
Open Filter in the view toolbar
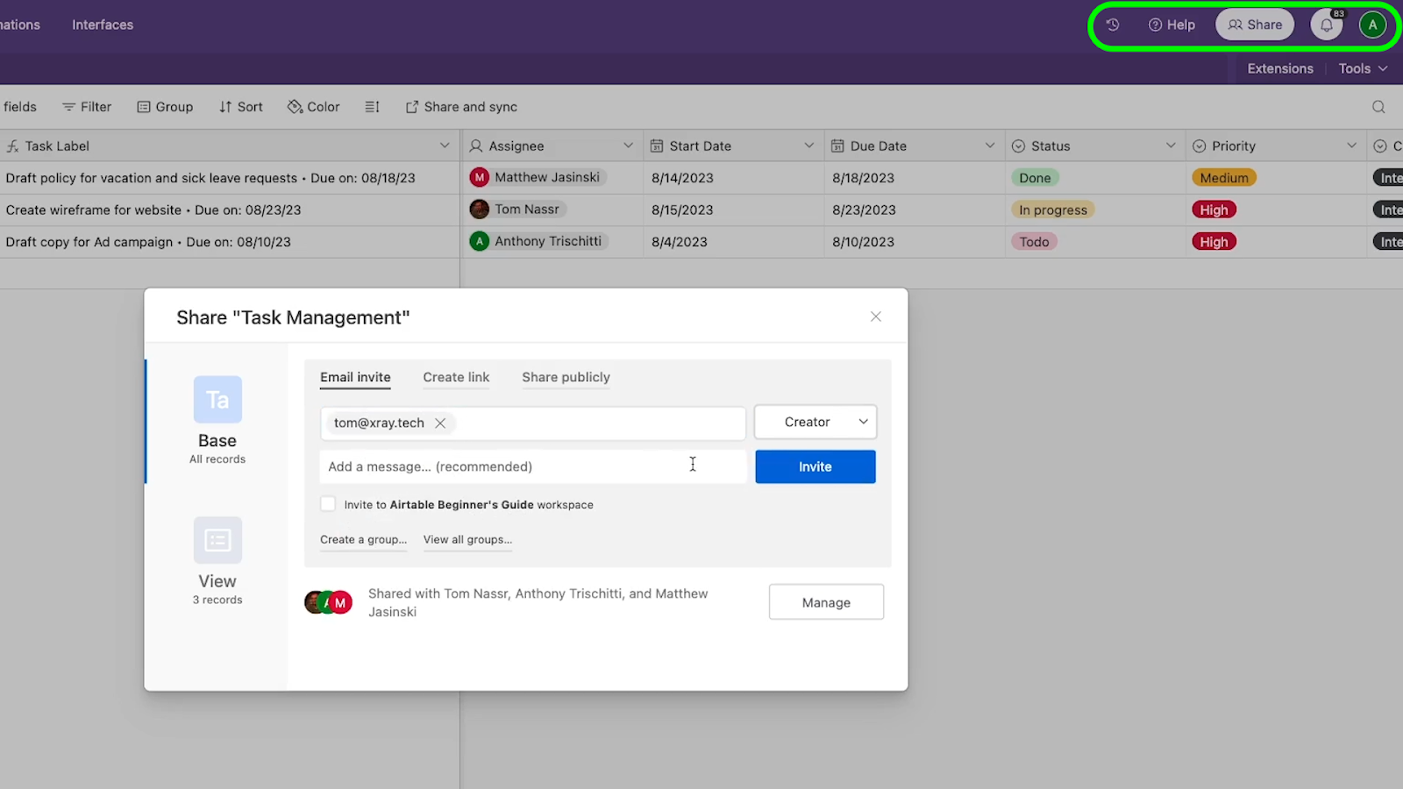[x=87, y=107]
